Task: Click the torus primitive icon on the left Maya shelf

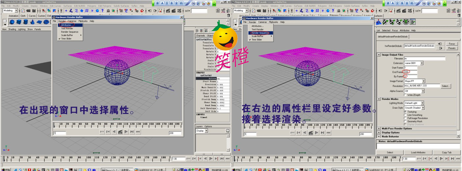Action: click(x=45, y=22)
